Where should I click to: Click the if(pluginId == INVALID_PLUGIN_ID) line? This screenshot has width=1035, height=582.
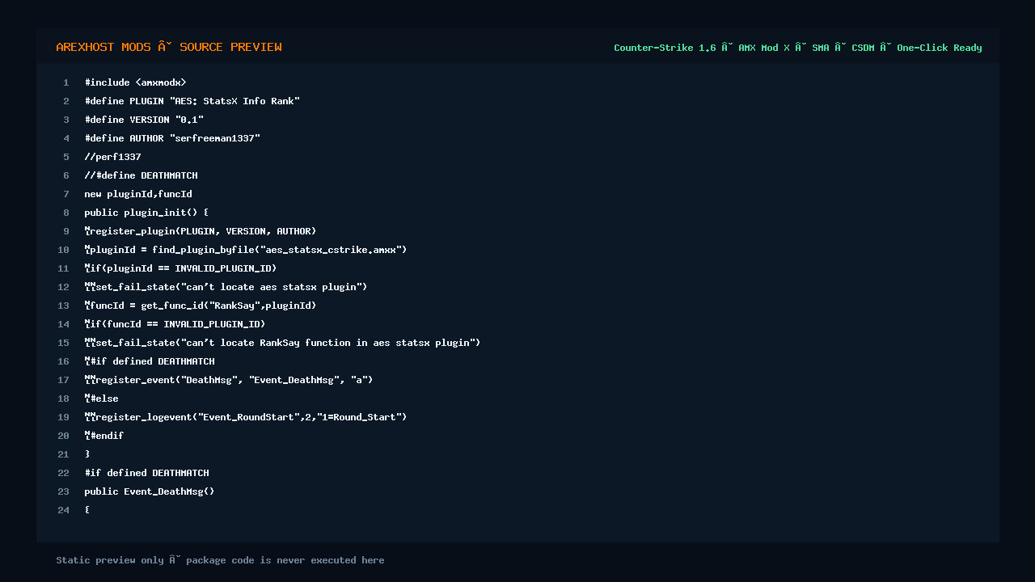[180, 268]
